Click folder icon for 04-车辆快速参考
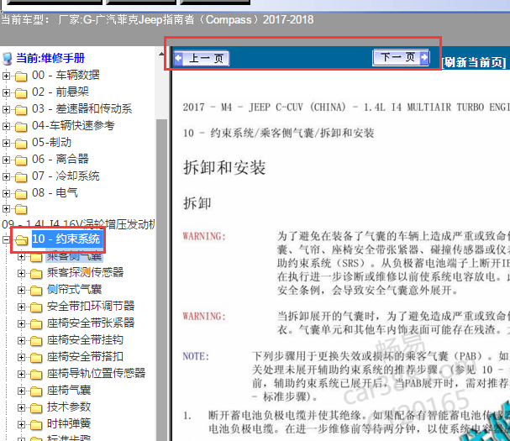This screenshot has height=441, width=510. (21, 127)
